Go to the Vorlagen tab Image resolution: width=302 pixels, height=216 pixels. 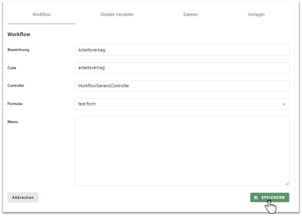[256, 14]
